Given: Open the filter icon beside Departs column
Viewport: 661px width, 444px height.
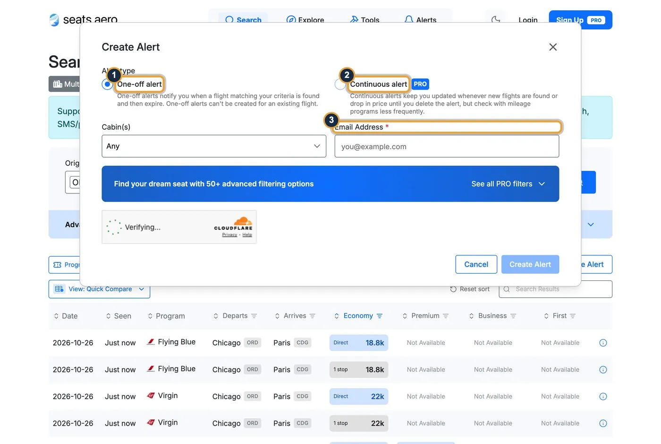Looking at the screenshot, I should click(x=254, y=316).
